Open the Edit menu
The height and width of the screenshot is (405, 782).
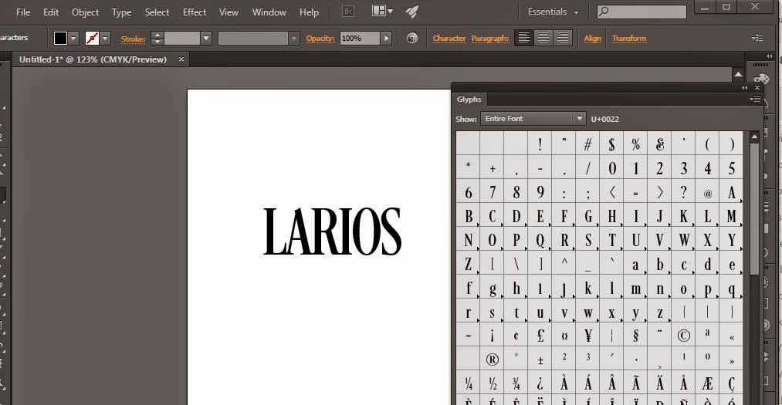[51, 12]
